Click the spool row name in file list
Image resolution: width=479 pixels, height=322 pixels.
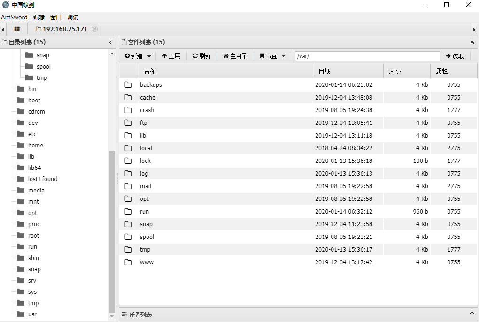(x=147, y=237)
